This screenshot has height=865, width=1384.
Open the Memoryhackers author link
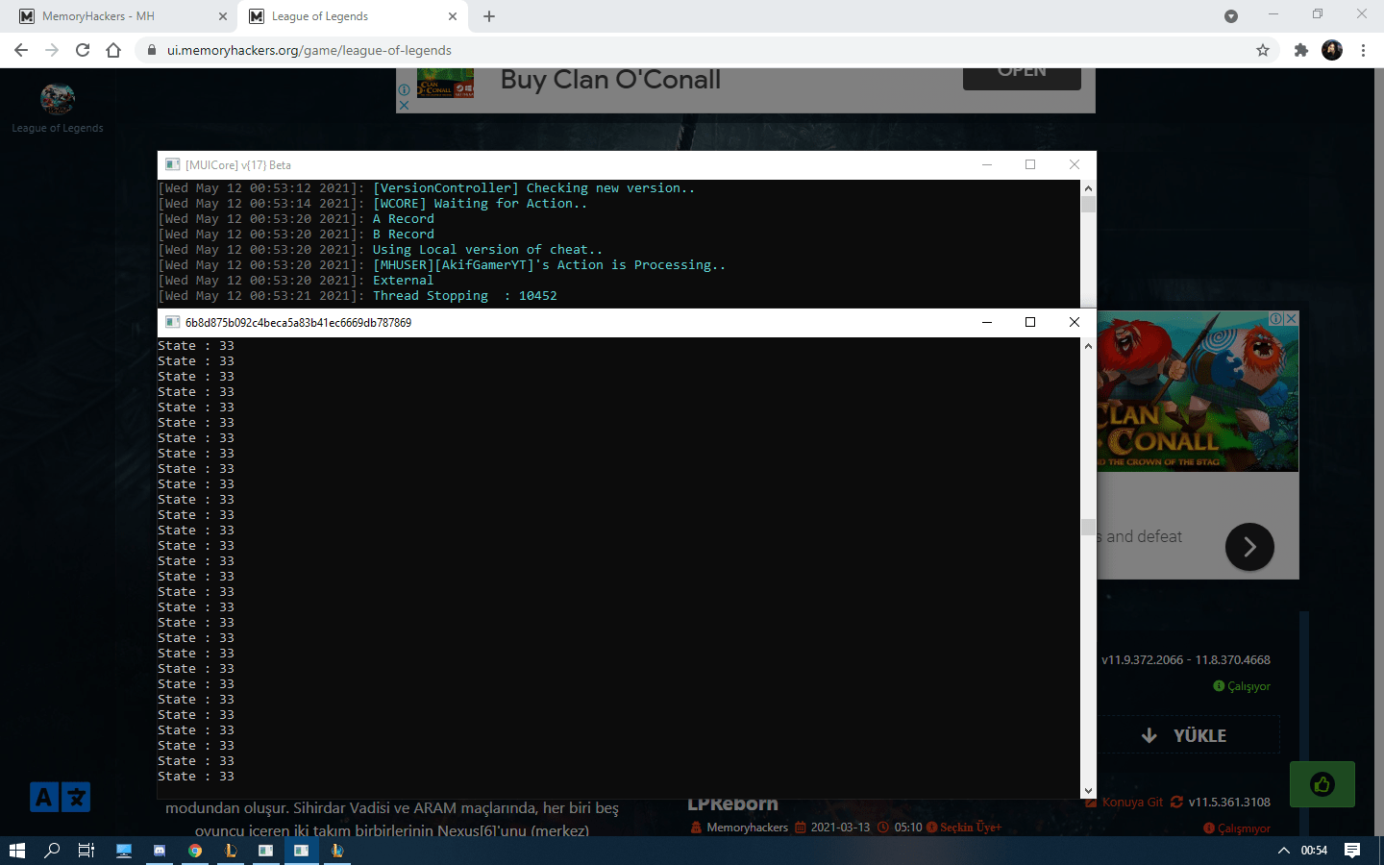click(747, 828)
